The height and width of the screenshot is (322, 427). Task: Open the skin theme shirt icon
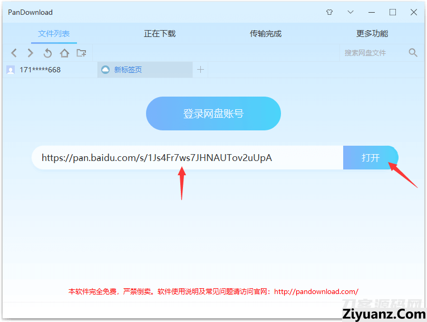(329, 12)
